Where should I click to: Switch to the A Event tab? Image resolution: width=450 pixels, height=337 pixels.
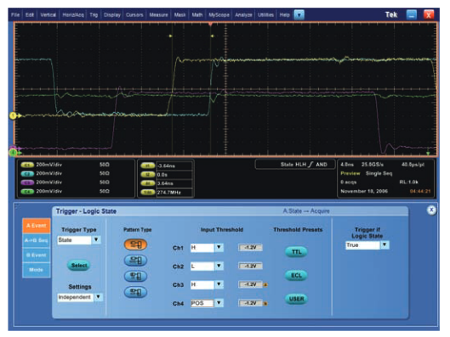pyautogui.click(x=37, y=225)
